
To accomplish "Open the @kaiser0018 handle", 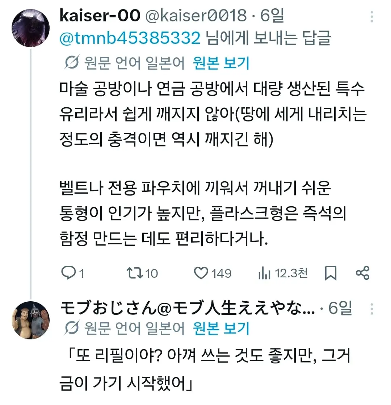I will tap(196, 16).
